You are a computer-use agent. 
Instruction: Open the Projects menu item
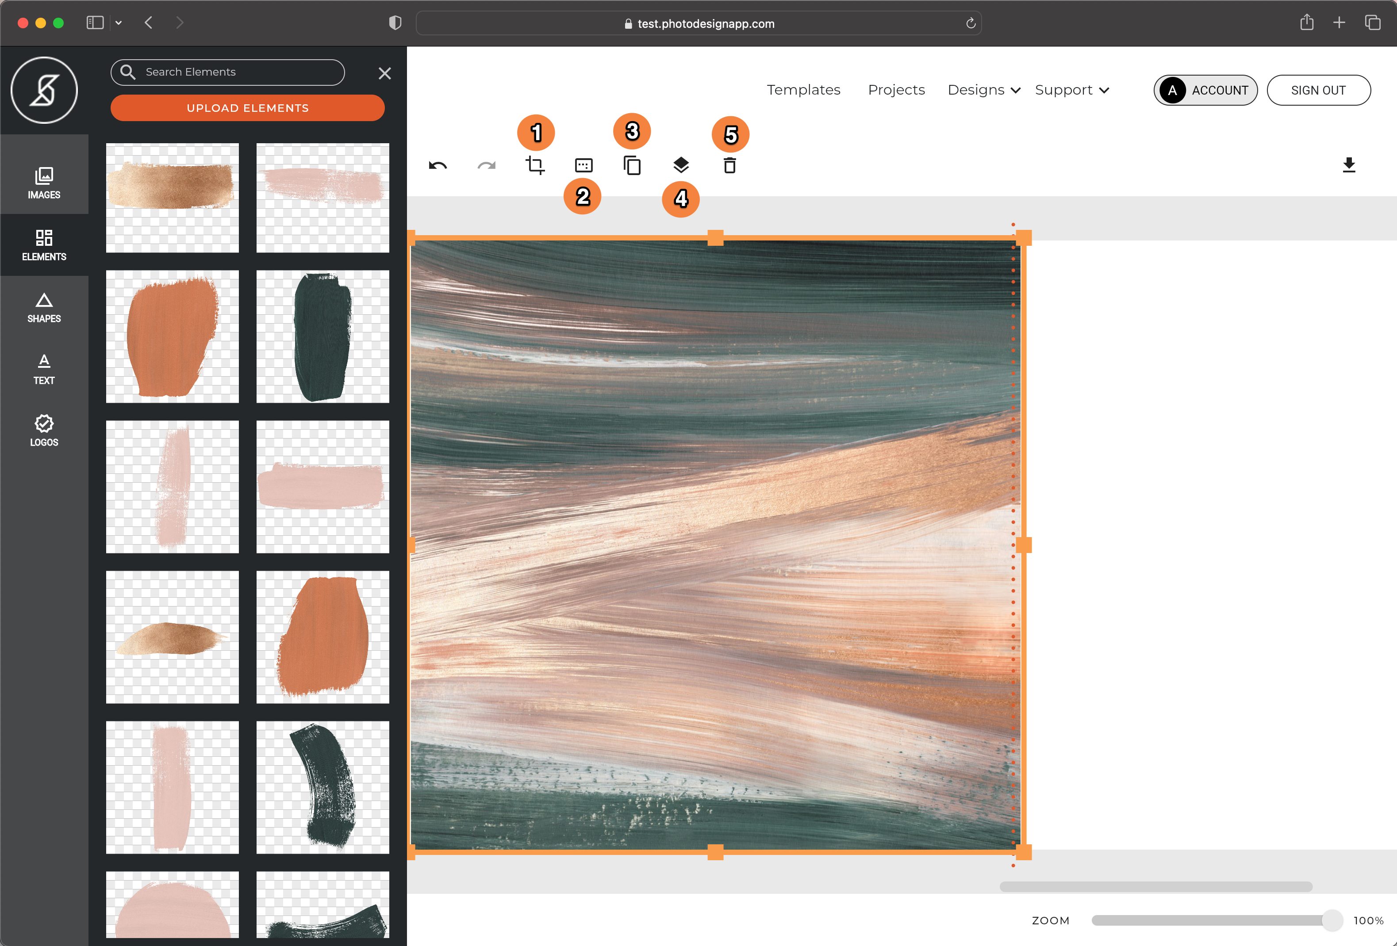pyautogui.click(x=896, y=90)
